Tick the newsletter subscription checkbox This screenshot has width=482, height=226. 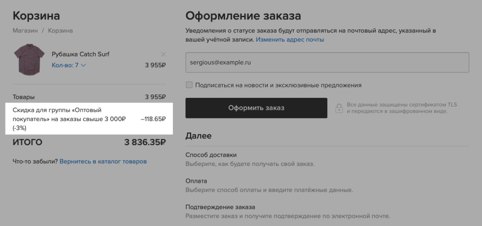point(189,85)
